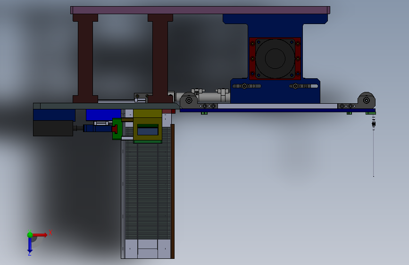The image size is (409, 265).
Task: Select the left gray pulley block beside cylinder
Action: coord(188,99)
